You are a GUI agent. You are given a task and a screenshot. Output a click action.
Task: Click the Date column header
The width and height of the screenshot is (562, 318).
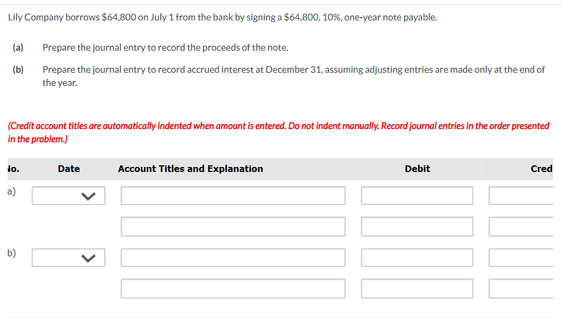coord(68,169)
